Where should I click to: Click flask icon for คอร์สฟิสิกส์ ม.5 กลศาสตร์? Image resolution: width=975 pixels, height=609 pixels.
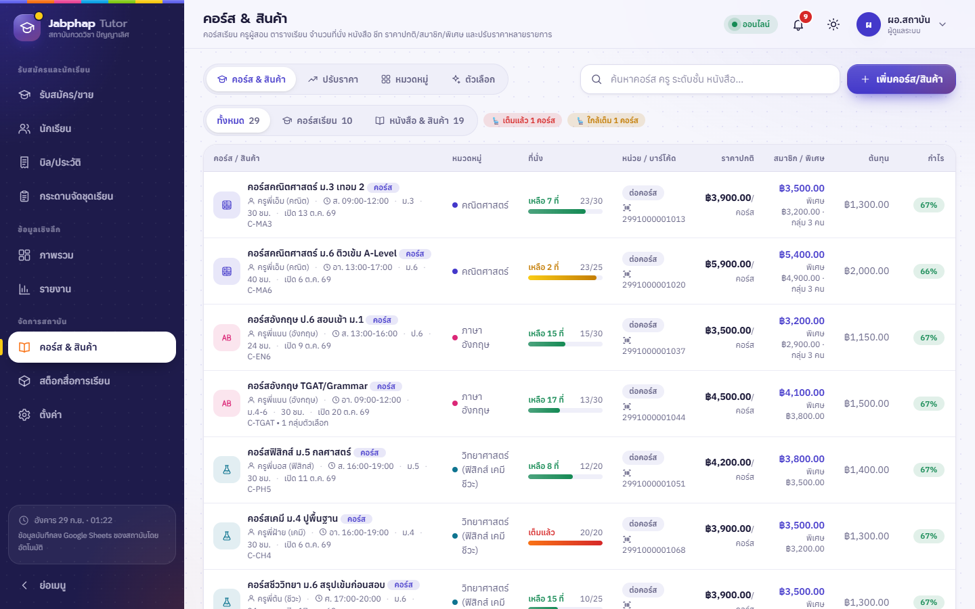click(x=227, y=470)
